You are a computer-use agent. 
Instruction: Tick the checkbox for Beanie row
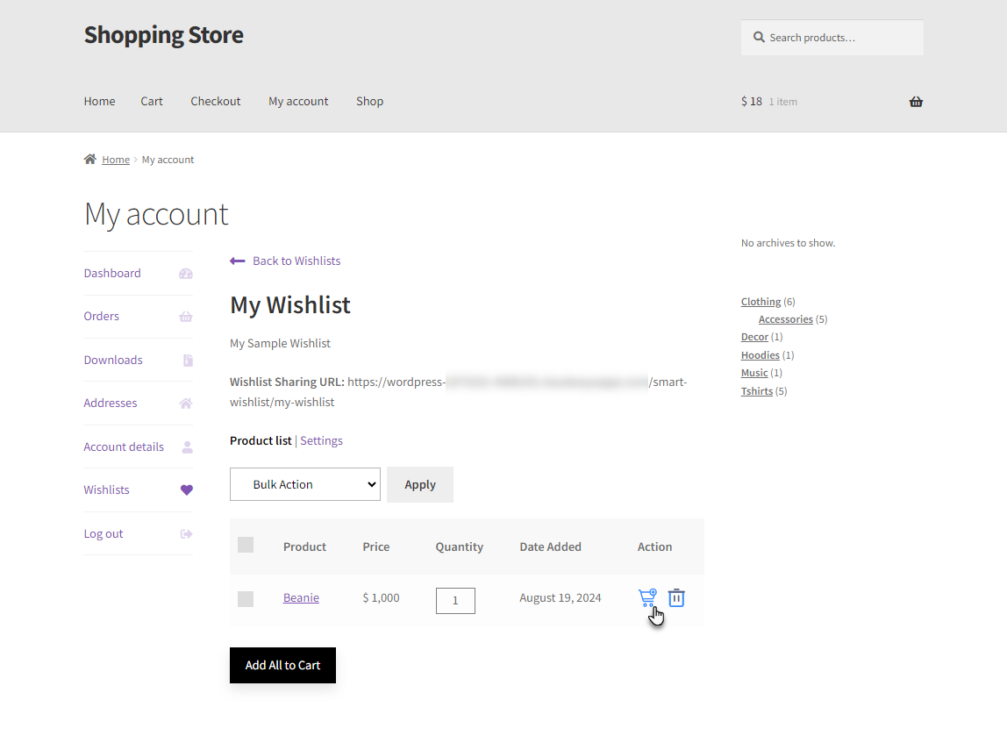[x=246, y=598]
